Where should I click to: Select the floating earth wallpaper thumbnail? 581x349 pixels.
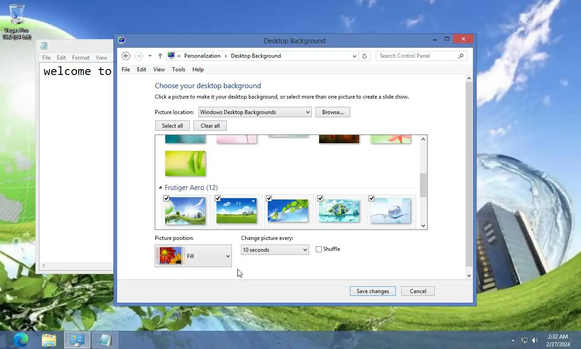339,211
